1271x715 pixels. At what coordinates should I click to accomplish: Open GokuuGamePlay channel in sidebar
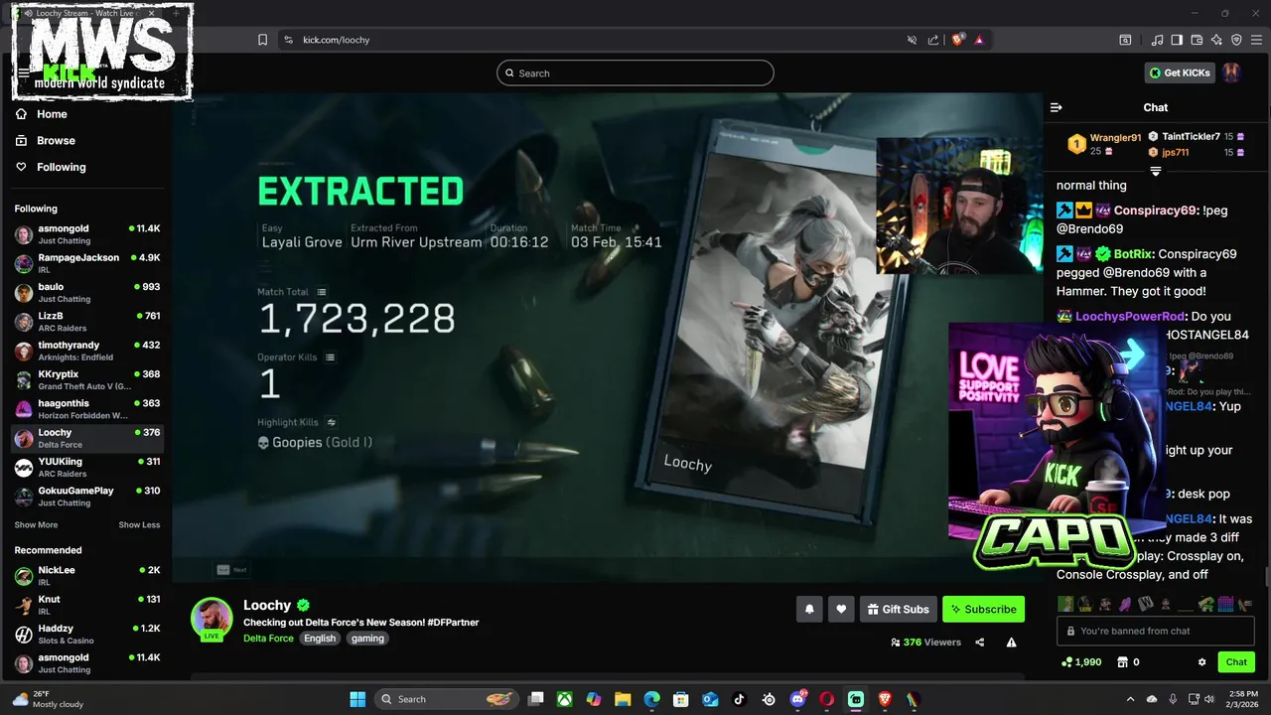87,497
